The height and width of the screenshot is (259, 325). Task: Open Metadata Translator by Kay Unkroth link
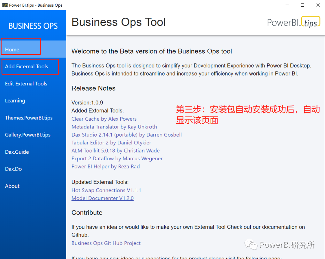pos(114,127)
